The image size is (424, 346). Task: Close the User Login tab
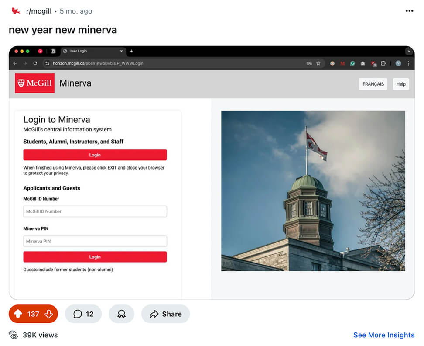click(121, 51)
